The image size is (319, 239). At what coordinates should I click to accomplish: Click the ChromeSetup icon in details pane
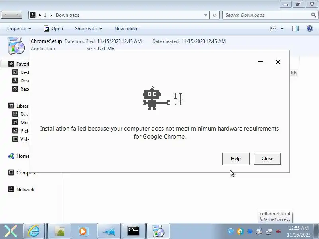pyautogui.click(x=16, y=45)
